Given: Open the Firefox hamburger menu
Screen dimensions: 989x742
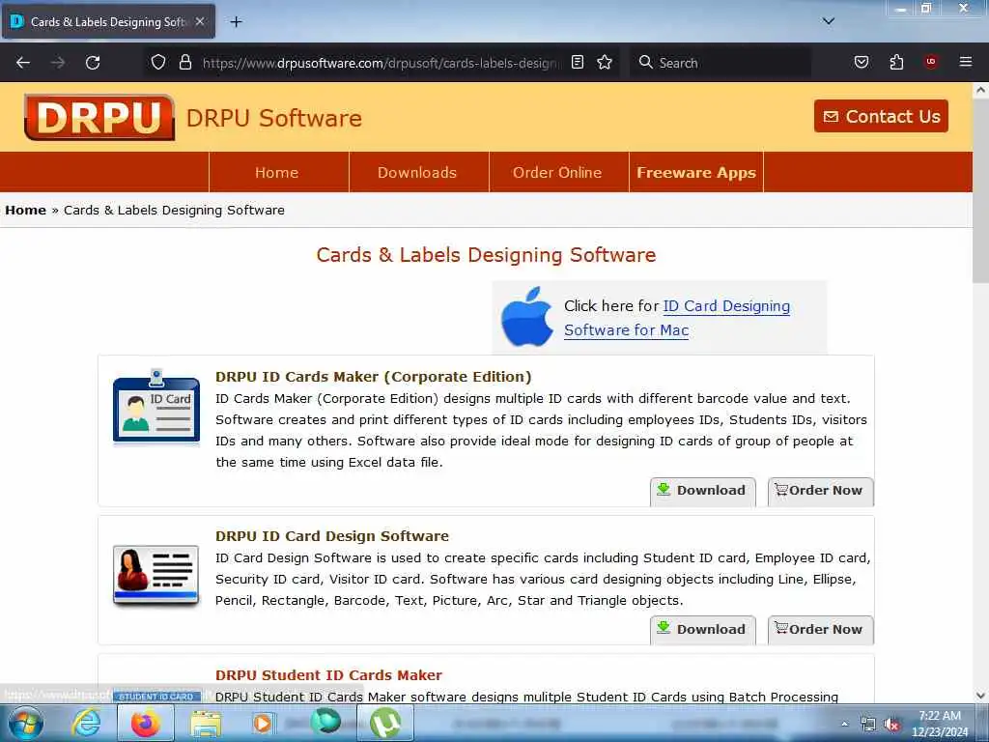Looking at the screenshot, I should (966, 62).
